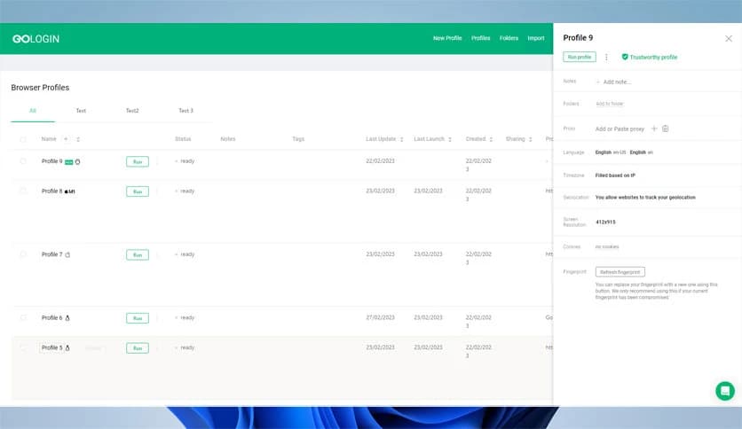Open the Screen Resolution value 412x915
This screenshot has height=429, width=742.
click(x=605, y=222)
